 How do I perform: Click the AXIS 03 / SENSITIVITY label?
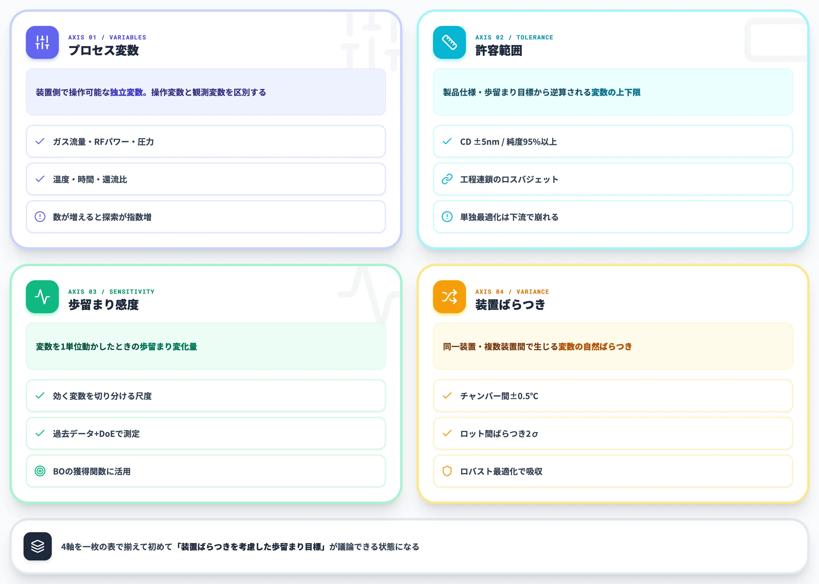111,292
